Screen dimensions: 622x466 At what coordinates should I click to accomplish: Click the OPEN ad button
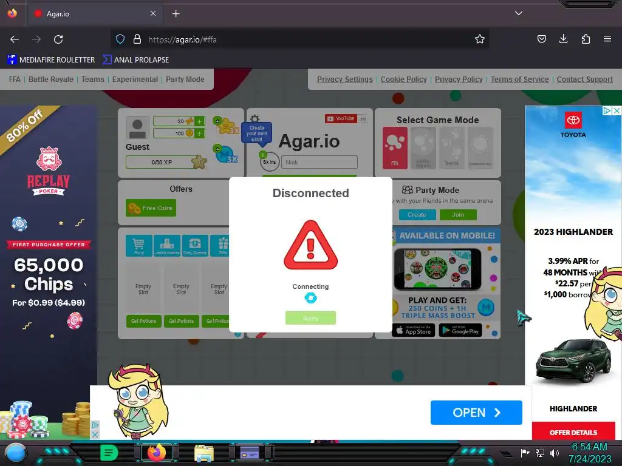(x=476, y=413)
